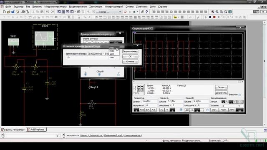The width and height of the screenshot is (267, 150).
Task: Toggle full screen view icon
Action: click(x=230, y=12)
